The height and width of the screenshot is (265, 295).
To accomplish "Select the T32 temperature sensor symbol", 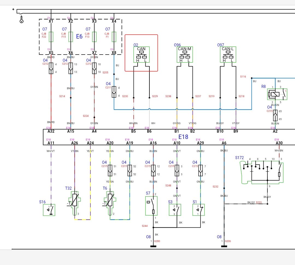I will coord(75,203).
